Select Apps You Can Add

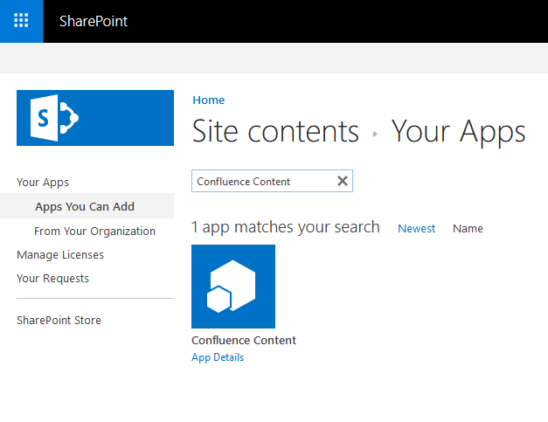[85, 206]
